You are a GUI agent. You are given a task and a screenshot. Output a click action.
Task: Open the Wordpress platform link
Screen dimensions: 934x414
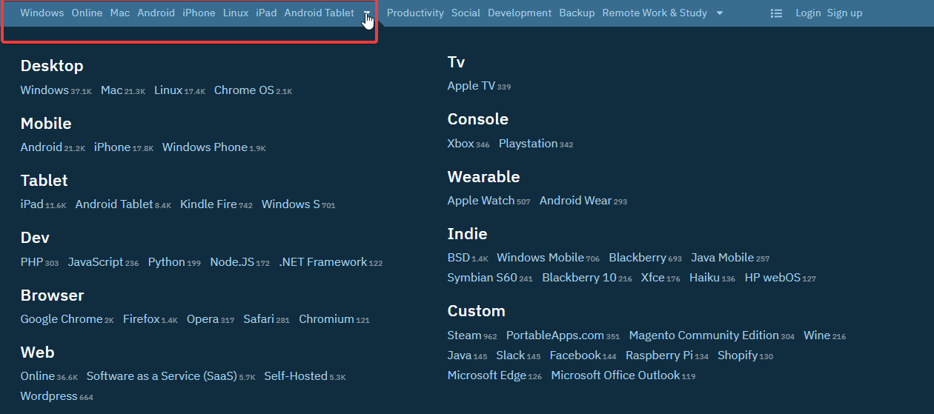click(49, 396)
